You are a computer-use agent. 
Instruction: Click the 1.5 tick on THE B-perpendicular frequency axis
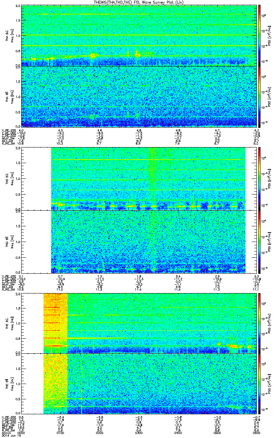[x=18, y=308]
